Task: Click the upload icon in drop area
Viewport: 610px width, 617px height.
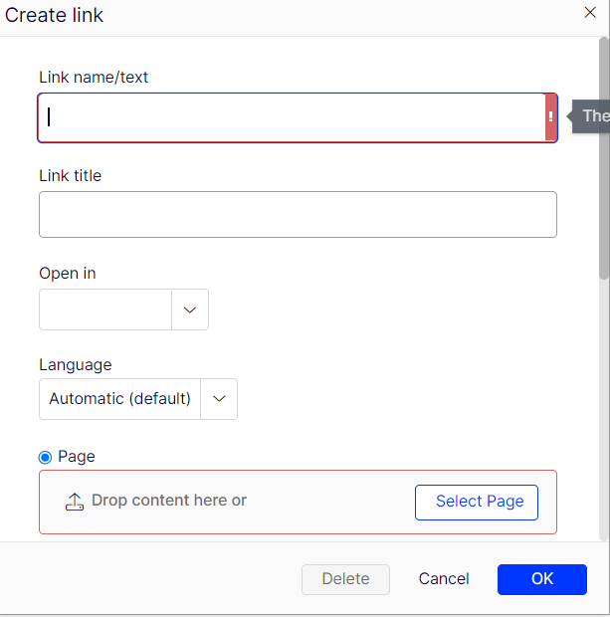Action: click(75, 502)
